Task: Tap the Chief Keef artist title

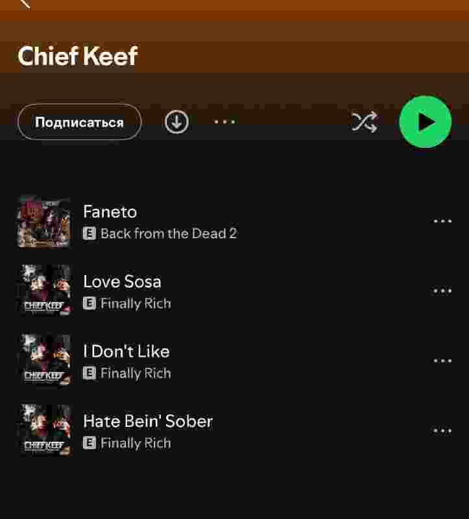Action: pos(78,56)
